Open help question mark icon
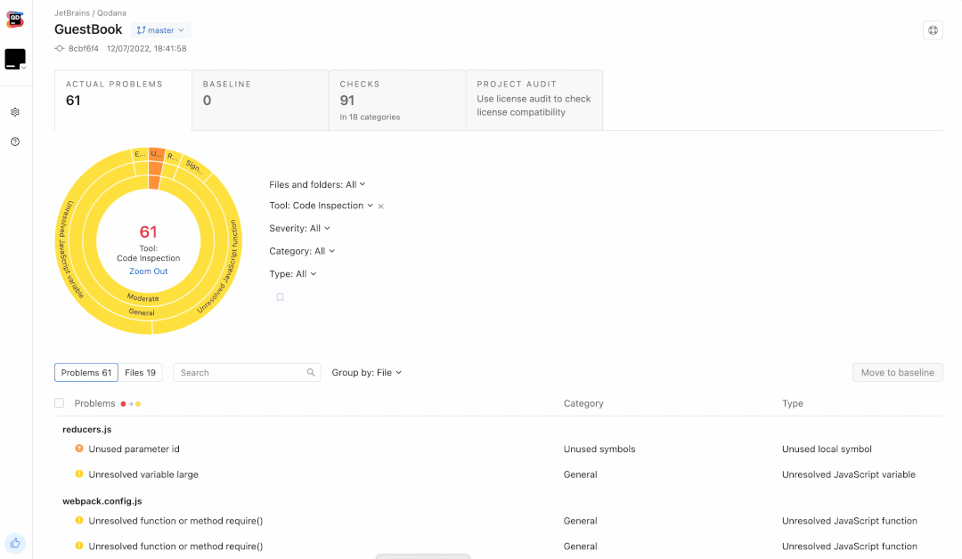Viewport: 962px width, 559px height. (x=15, y=142)
